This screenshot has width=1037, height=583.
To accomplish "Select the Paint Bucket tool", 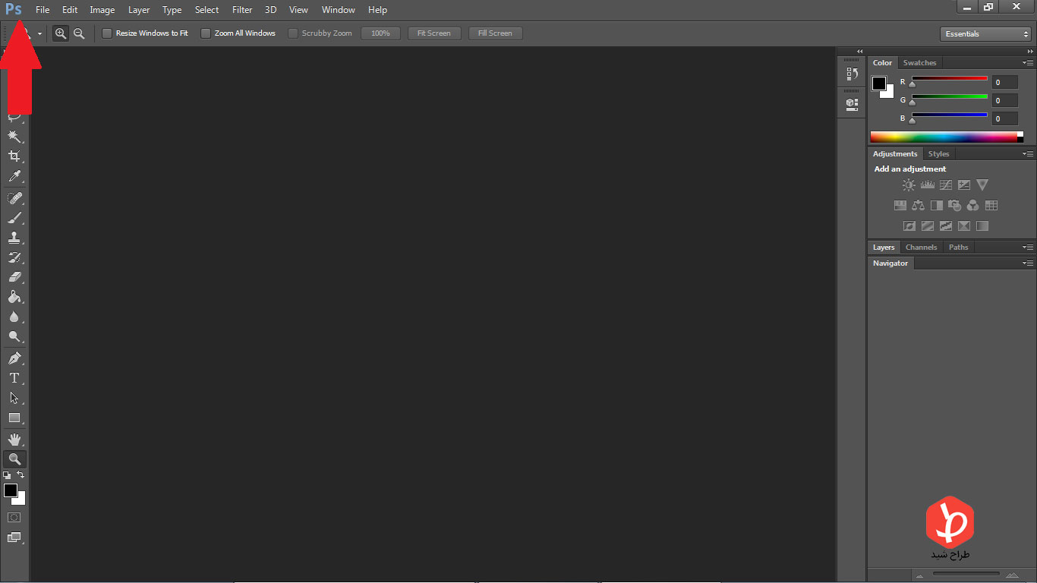I will coord(14,297).
